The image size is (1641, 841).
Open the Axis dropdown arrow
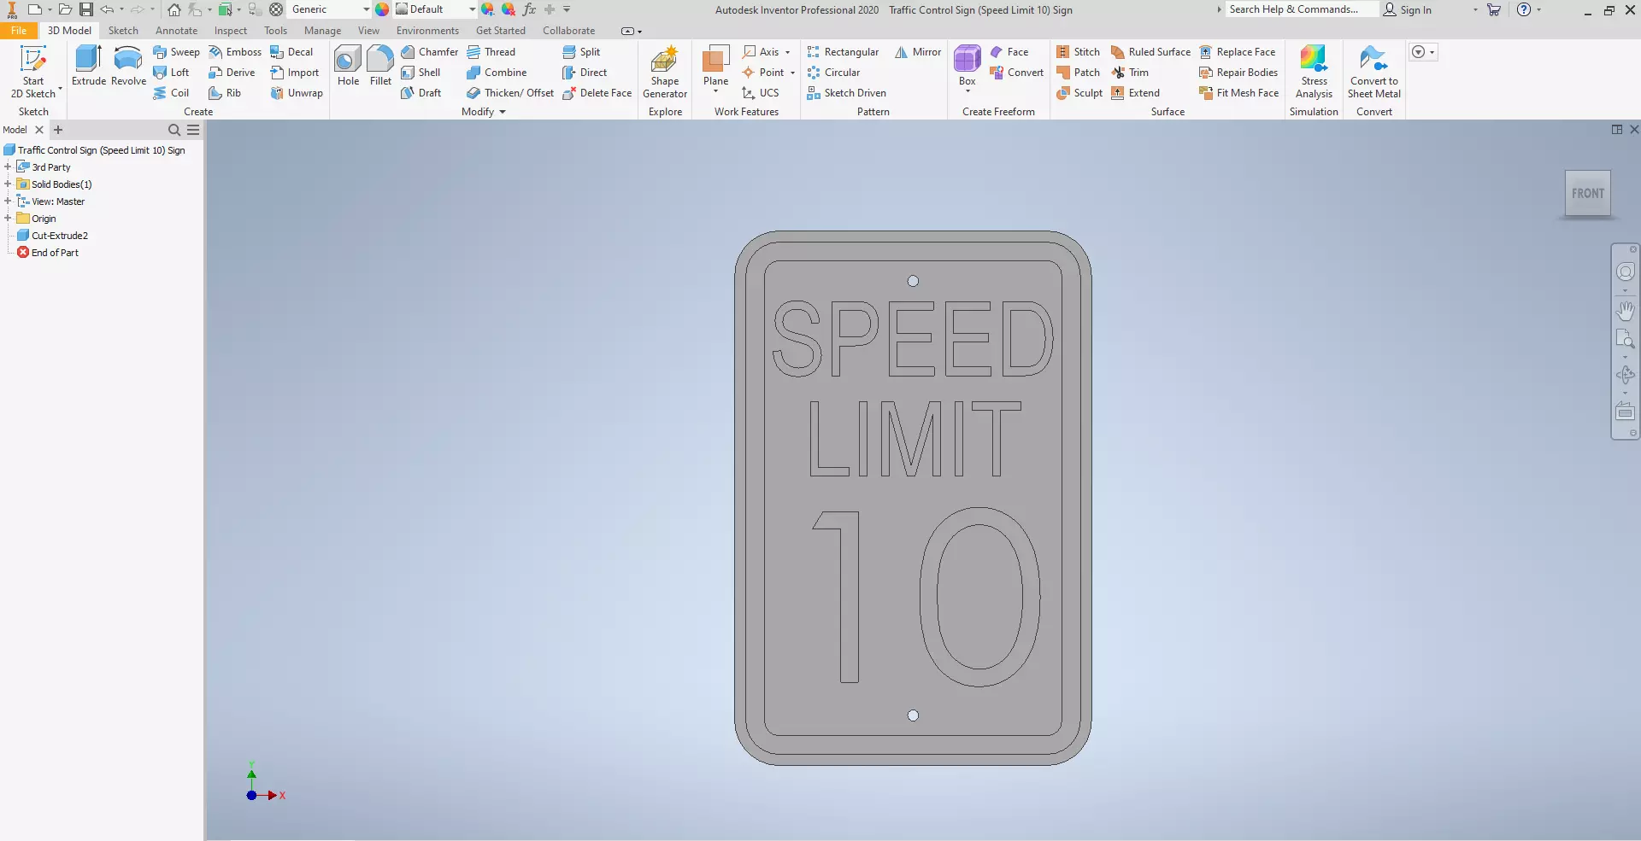pyautogui.click(x=787, y=52)
